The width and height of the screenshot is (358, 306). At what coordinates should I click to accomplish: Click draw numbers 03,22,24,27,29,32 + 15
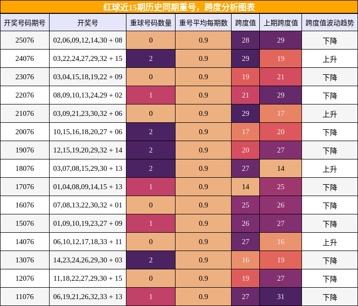(88, 58)
